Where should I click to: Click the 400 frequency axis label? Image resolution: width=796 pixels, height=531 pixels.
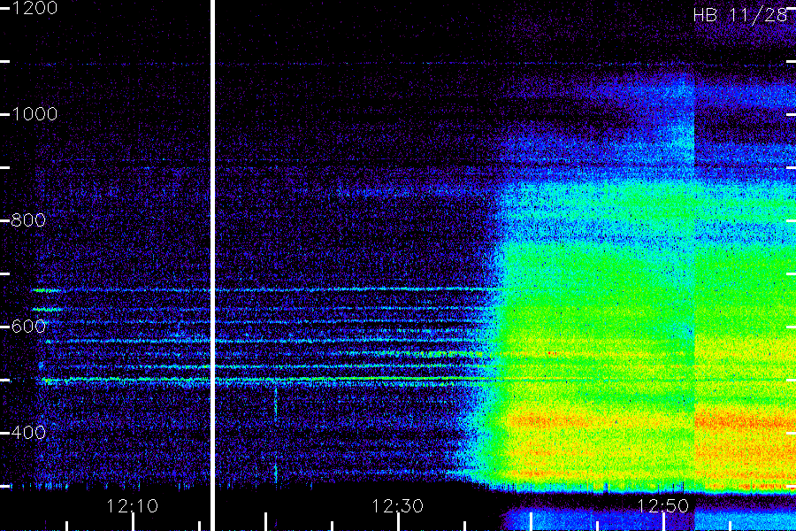tap(28, 433)
